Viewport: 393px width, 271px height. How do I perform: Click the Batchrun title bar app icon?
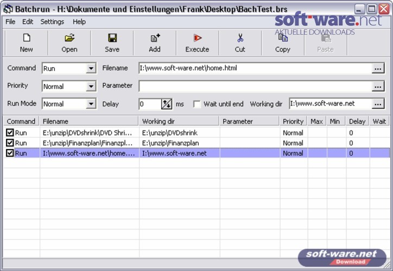click(x=8, y=9)
